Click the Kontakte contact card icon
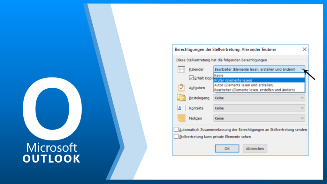Viewport: 327px width, 184px height. point(181,108)
